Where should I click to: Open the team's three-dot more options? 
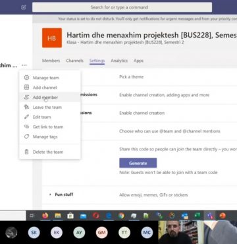24,65
